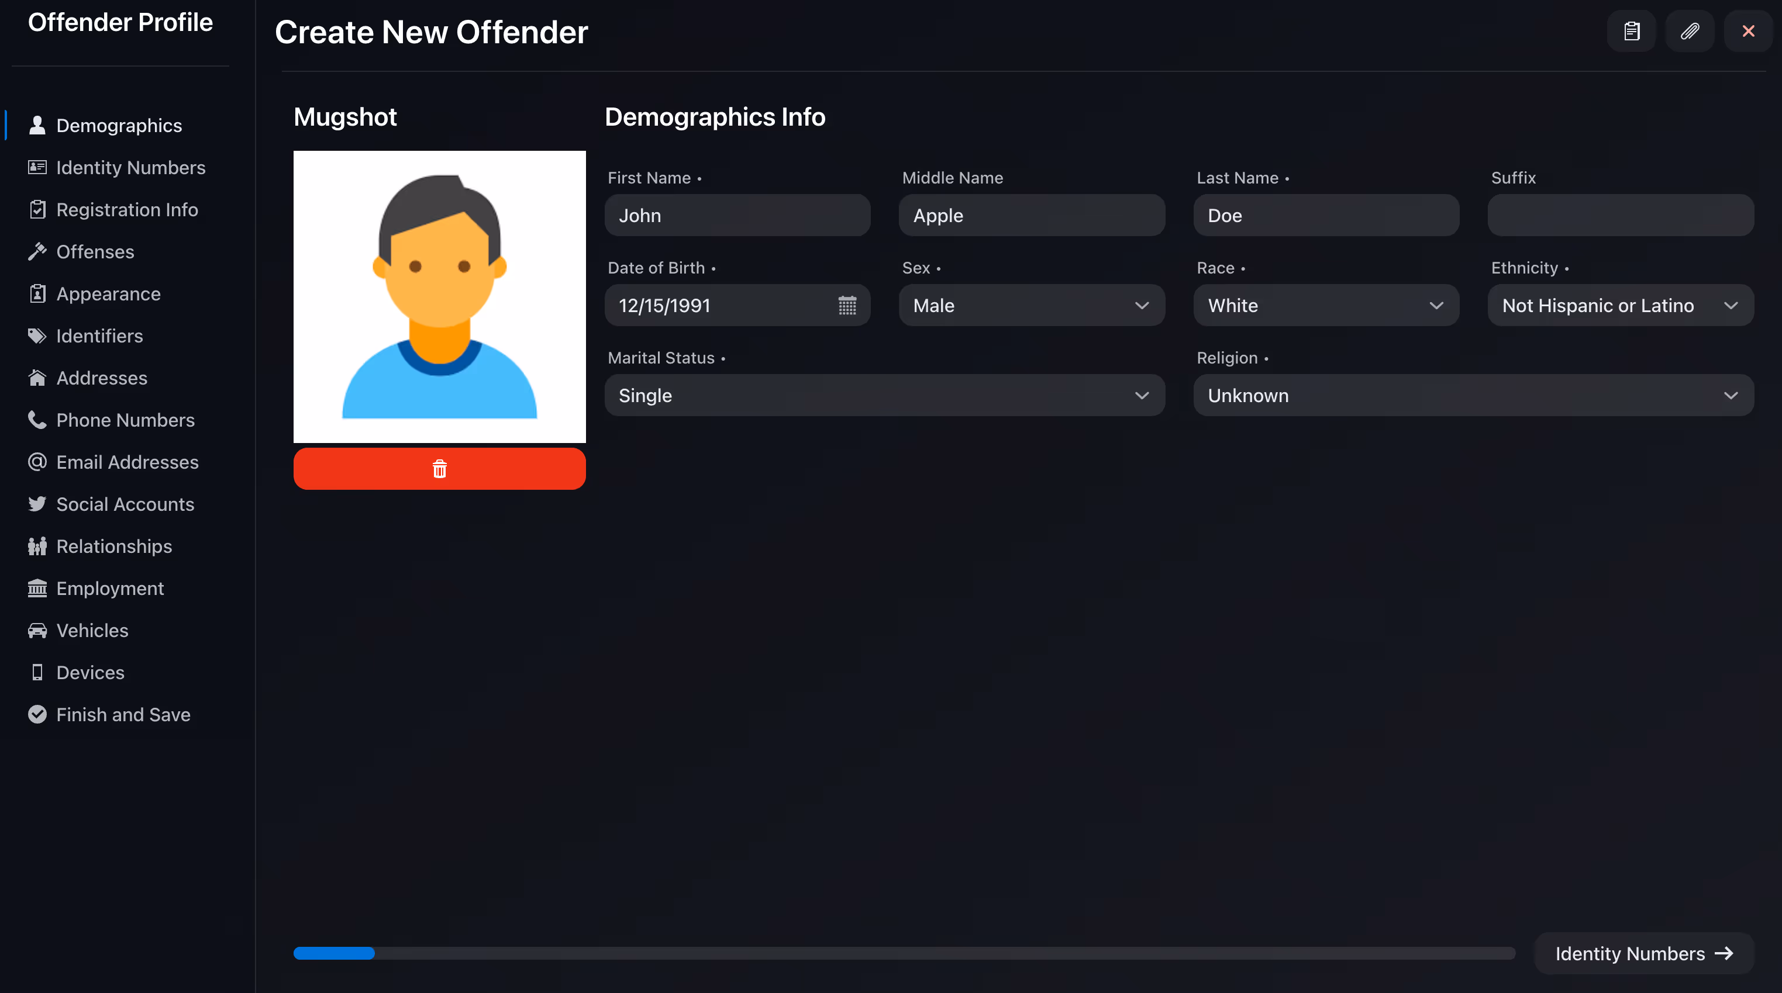The width and height of the screenshot is (1782, 993).
Task: Click the car icon next to Vehicles
Action: [x=37, y=630]
